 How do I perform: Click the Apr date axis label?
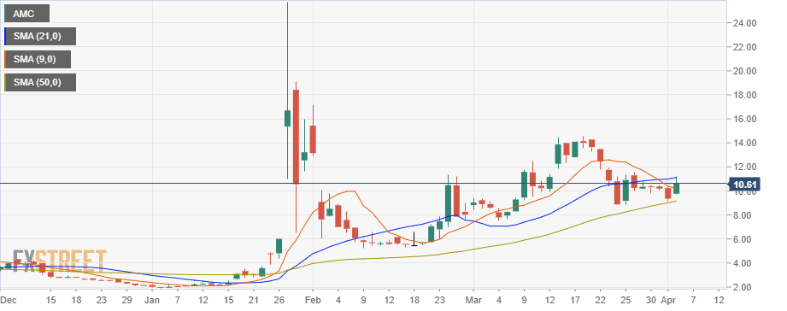(668, 300)
